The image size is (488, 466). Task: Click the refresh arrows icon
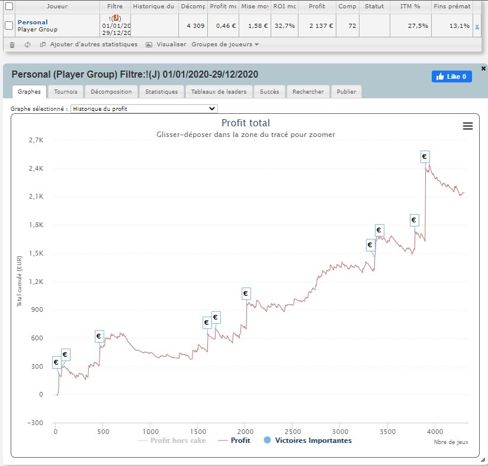coord(28,44)
